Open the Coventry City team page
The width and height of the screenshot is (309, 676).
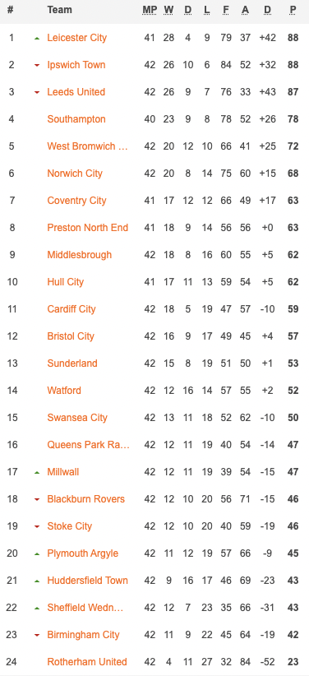[76, 201]
